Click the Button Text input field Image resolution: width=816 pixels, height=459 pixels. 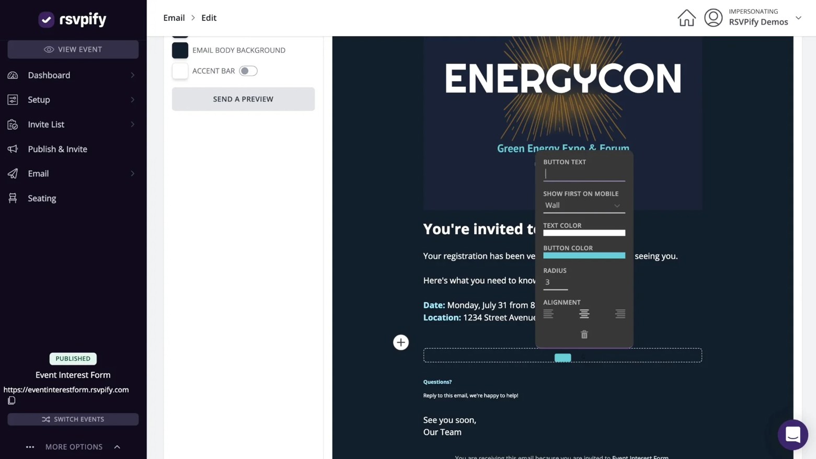coord(583,174)
